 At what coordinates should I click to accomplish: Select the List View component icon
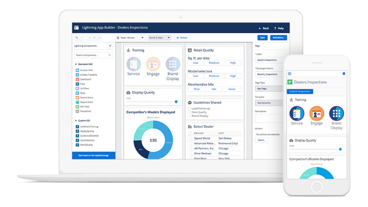pyautogui.click(x=77, y=89)
